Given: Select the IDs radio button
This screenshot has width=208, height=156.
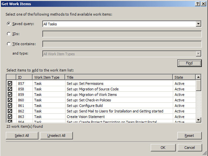Looking at the screenshot, I should tap(9, 34).
